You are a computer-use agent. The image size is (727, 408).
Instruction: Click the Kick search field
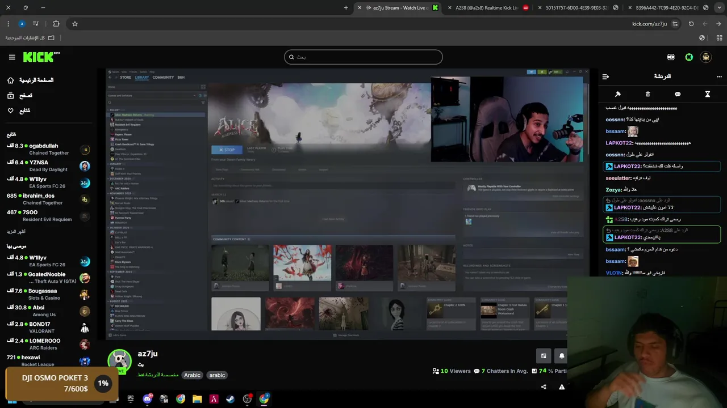(363, 57)
